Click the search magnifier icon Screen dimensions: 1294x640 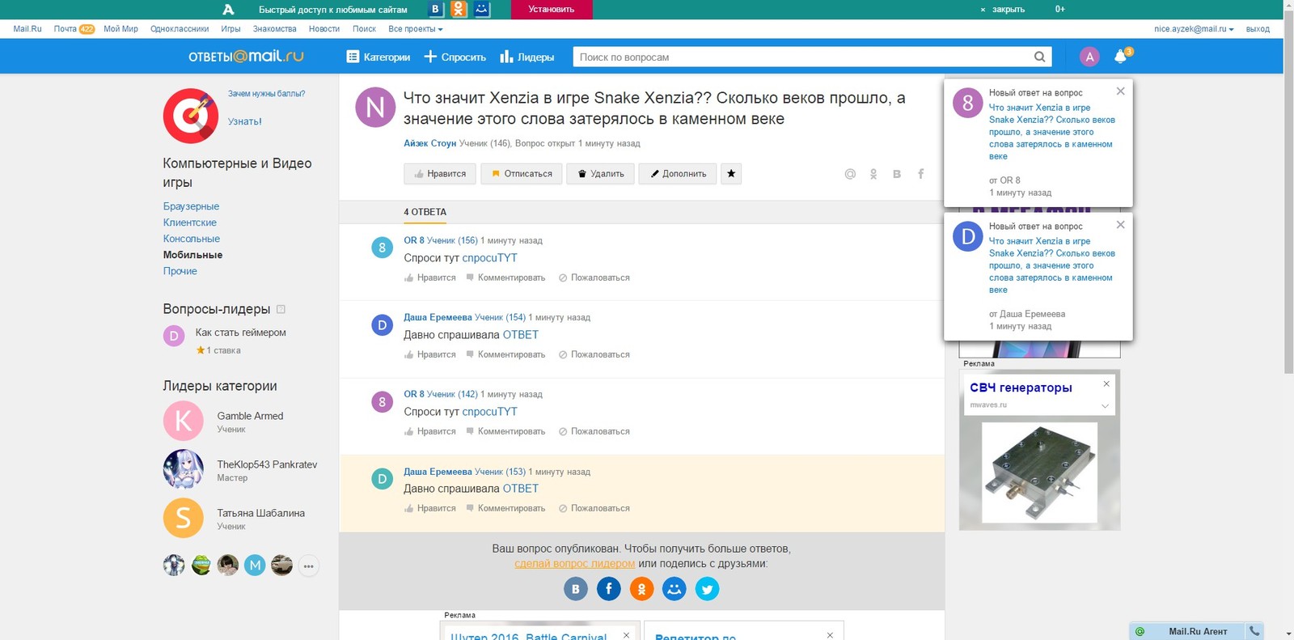1040,57
